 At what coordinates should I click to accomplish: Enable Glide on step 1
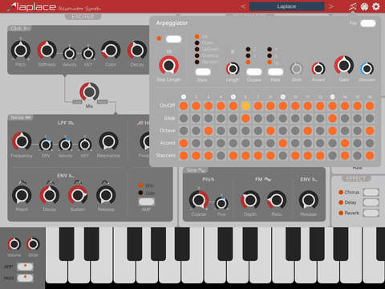(x=184, y=118)
